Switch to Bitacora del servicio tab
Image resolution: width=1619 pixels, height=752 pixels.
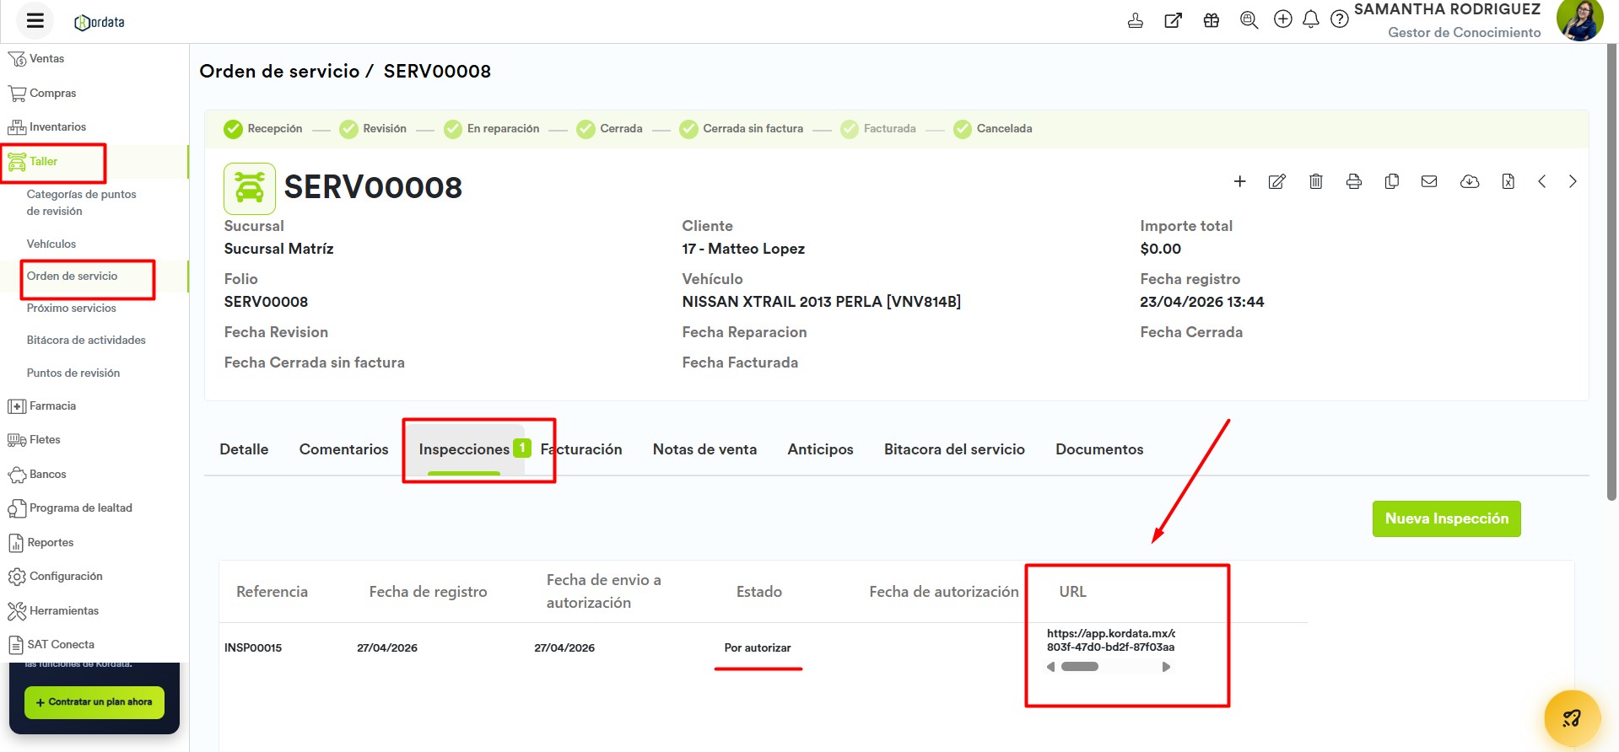pyautogui.click(x=954, y=449)
